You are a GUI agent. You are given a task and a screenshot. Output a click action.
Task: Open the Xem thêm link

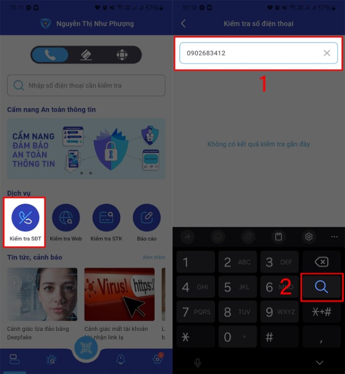pyautogui.click(x=154, y=257)
